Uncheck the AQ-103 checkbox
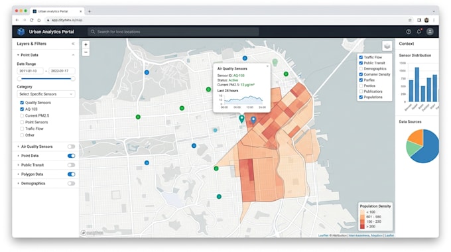Screen dimensions: 451x252 [x=22, y=109]
